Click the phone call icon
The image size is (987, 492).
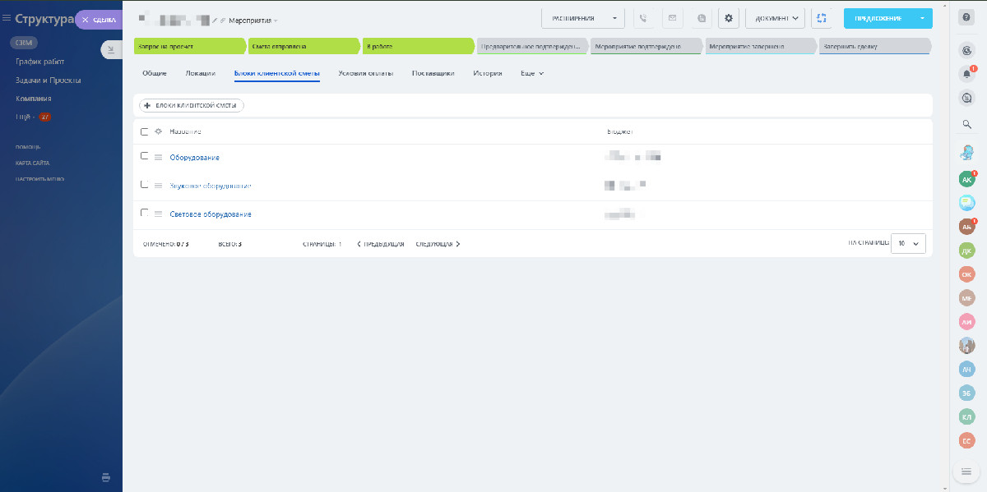tap(644, 18)
